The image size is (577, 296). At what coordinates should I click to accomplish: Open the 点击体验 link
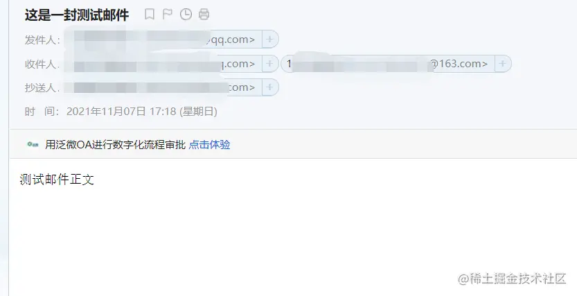pyautogui.click(x=209, y=145)
